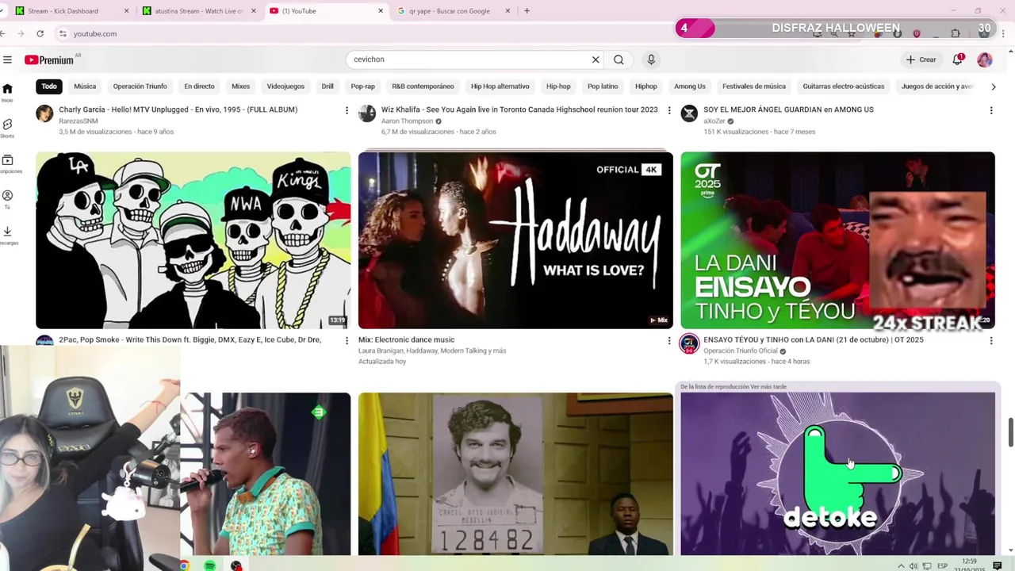Open options menu for 2Pac Pop Smoke video
Viewport: 1015px width, 571px height.
pos(347,340)
